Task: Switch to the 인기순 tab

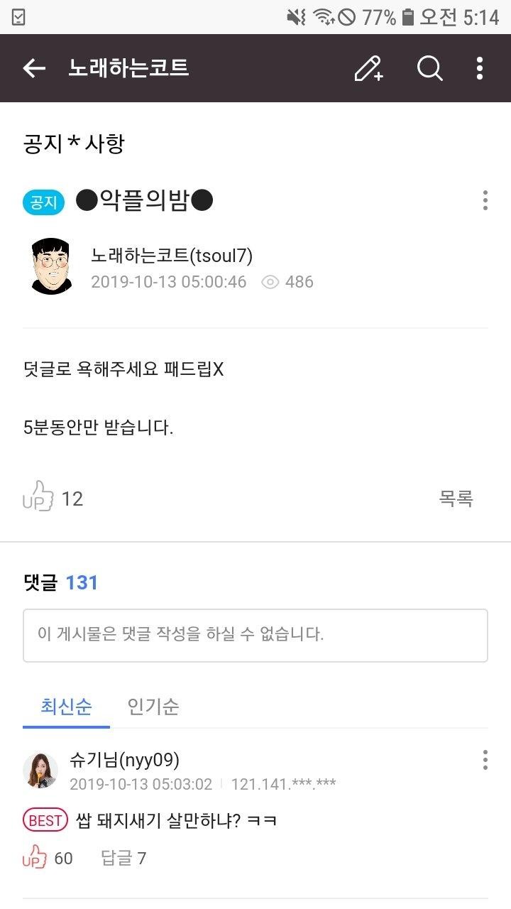Action: click(153, 707)
